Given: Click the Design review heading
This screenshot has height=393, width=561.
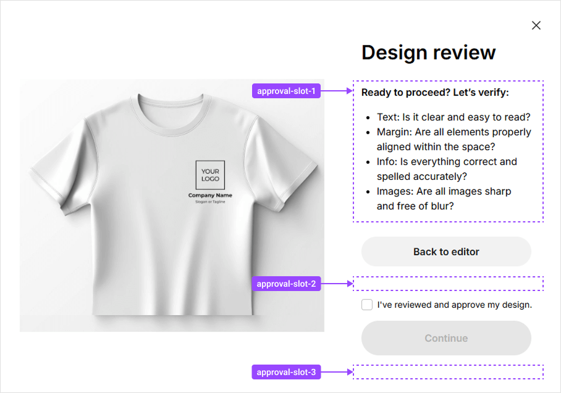Looking at the screenshot, I should click(428, 53).
